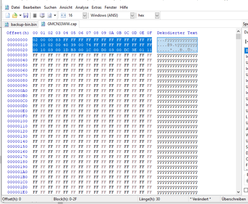Open the Analyse menu
This screenshot has width=248, height=204.
(82, 7)
